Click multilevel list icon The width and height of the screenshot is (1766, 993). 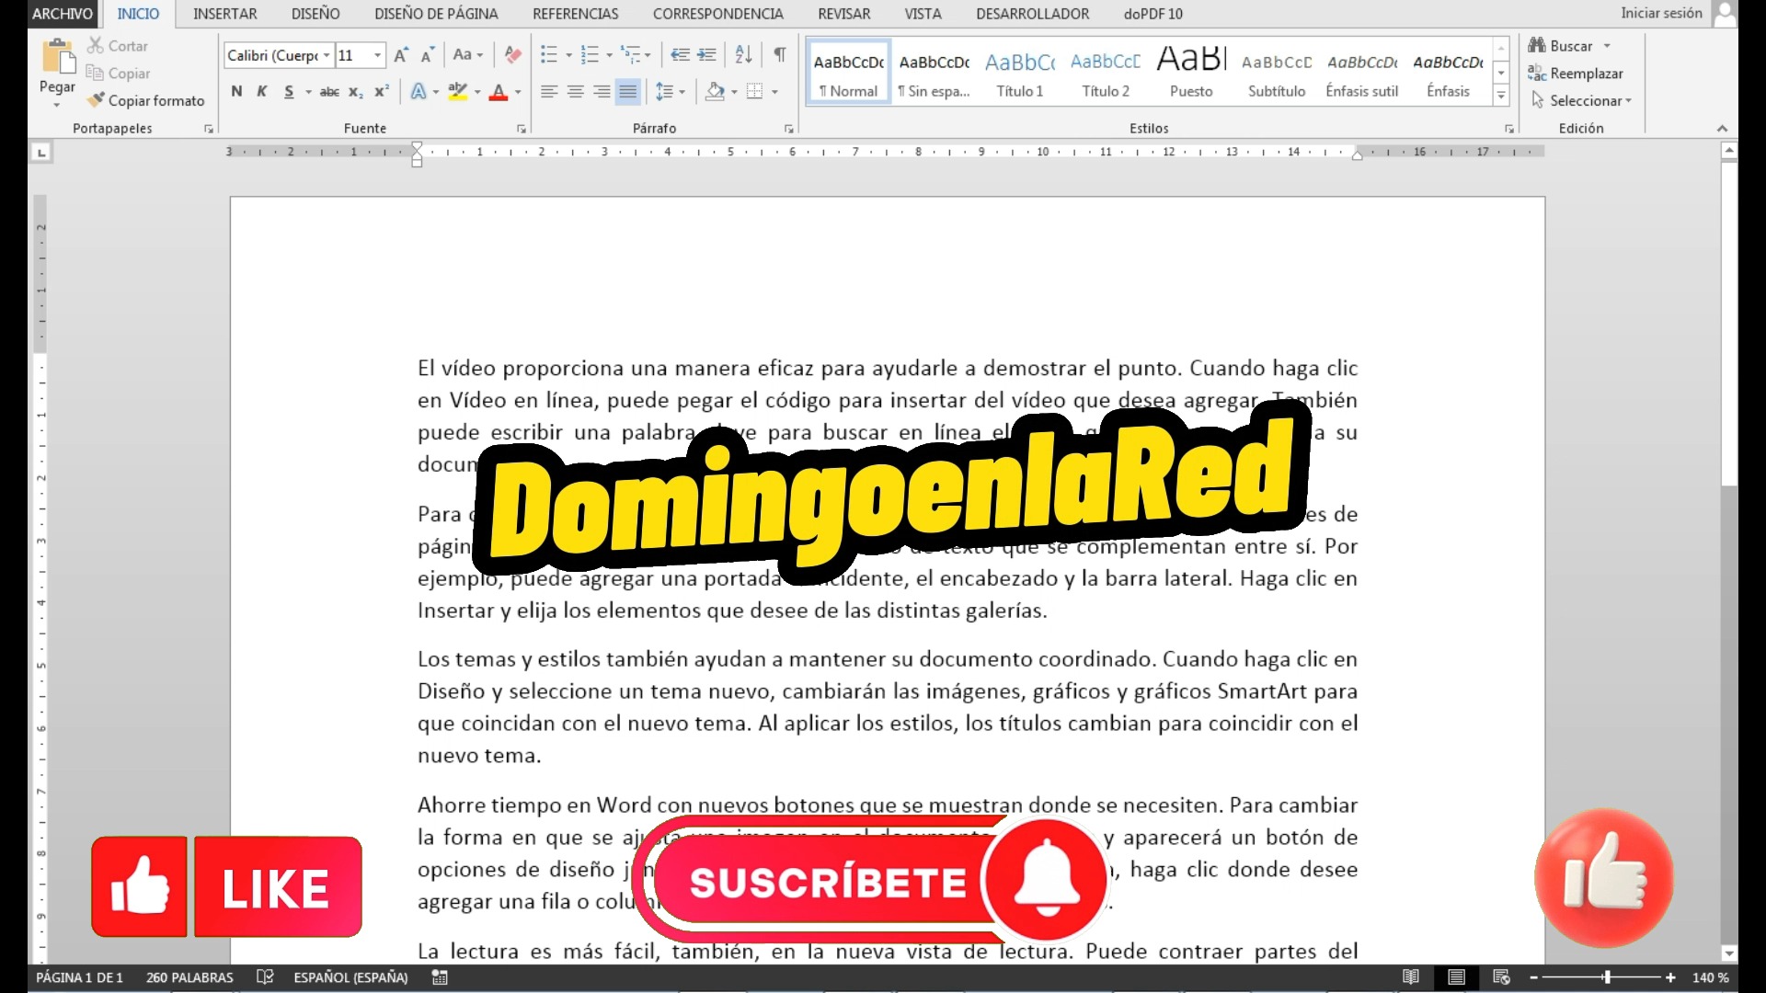point(630,55)
